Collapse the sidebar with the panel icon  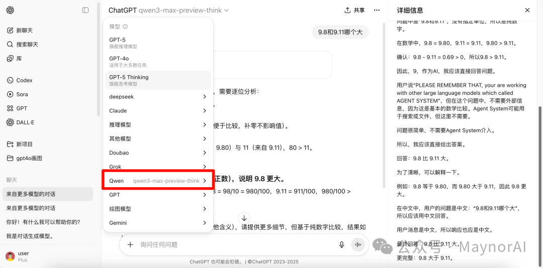85,11
